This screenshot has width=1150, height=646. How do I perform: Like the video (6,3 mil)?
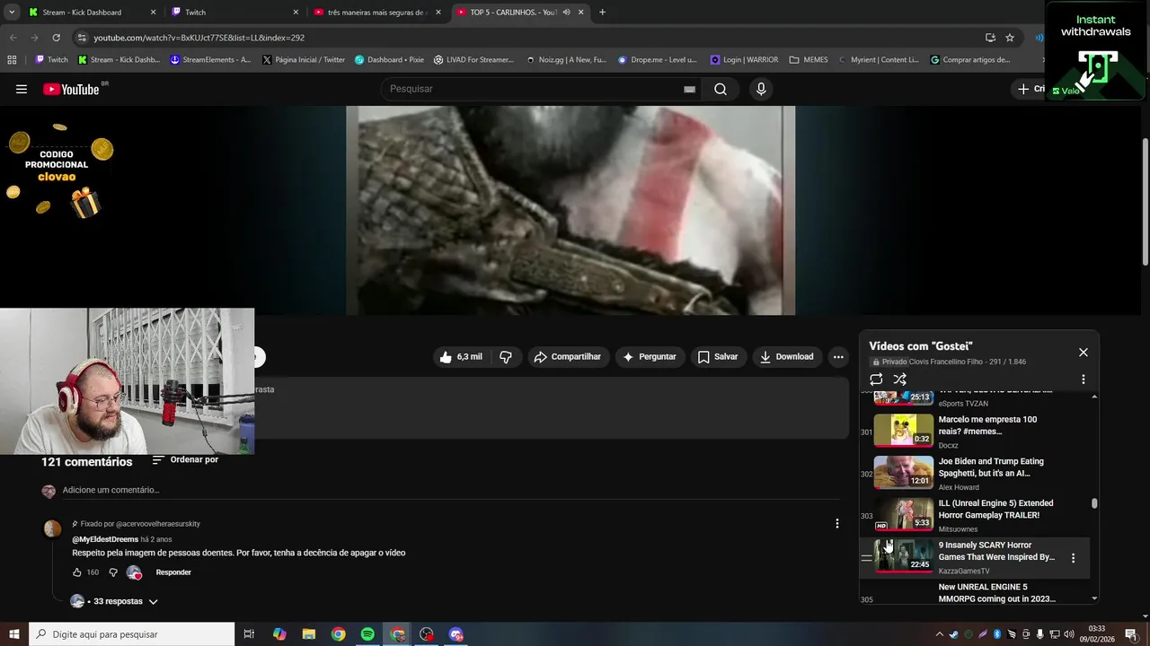coord(461,356)
